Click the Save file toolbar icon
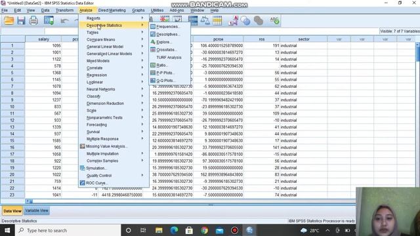Screen dimensions: 420x236 pyautogui.click(x=21, y=20)
